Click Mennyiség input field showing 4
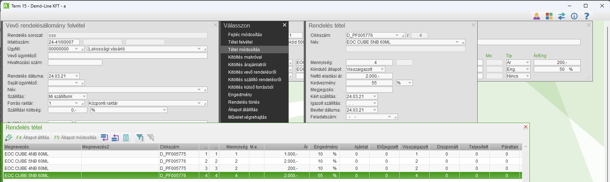Image resolution: width=610 pixels, height=182 pixels. (x=369, y=63)
